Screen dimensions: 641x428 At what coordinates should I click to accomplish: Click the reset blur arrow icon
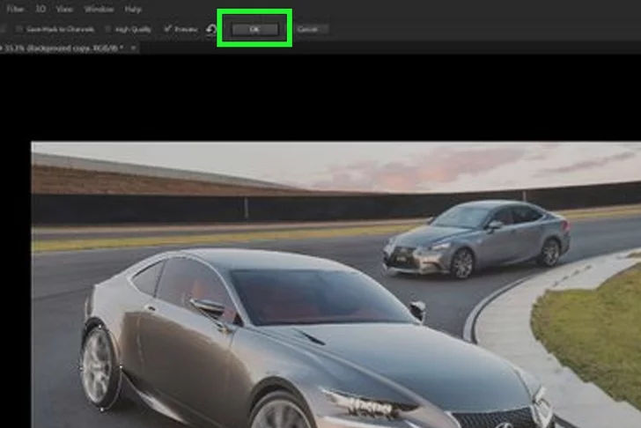211,30
